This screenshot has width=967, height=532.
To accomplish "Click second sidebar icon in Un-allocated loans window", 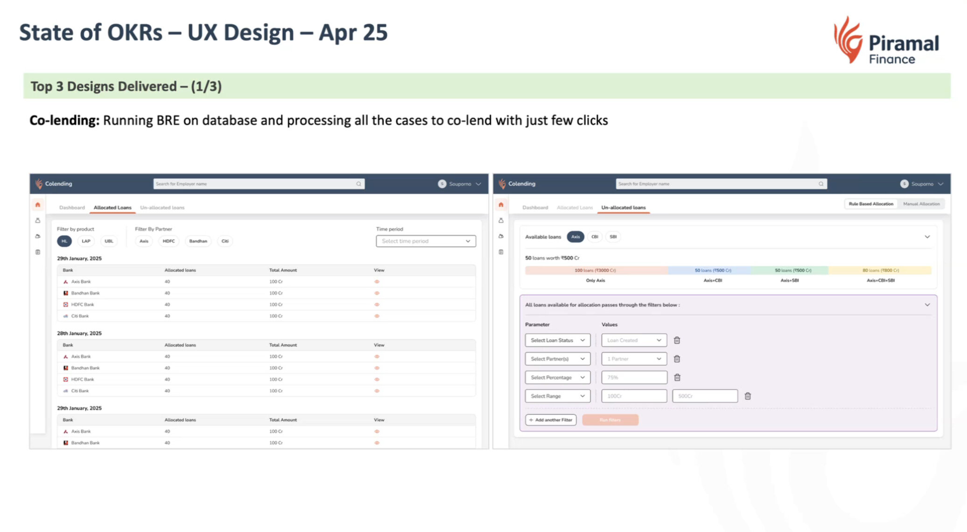I will [x=501, y=220].
